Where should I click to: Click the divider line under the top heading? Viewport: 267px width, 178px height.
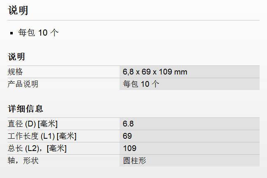click(x=133, y=20)
